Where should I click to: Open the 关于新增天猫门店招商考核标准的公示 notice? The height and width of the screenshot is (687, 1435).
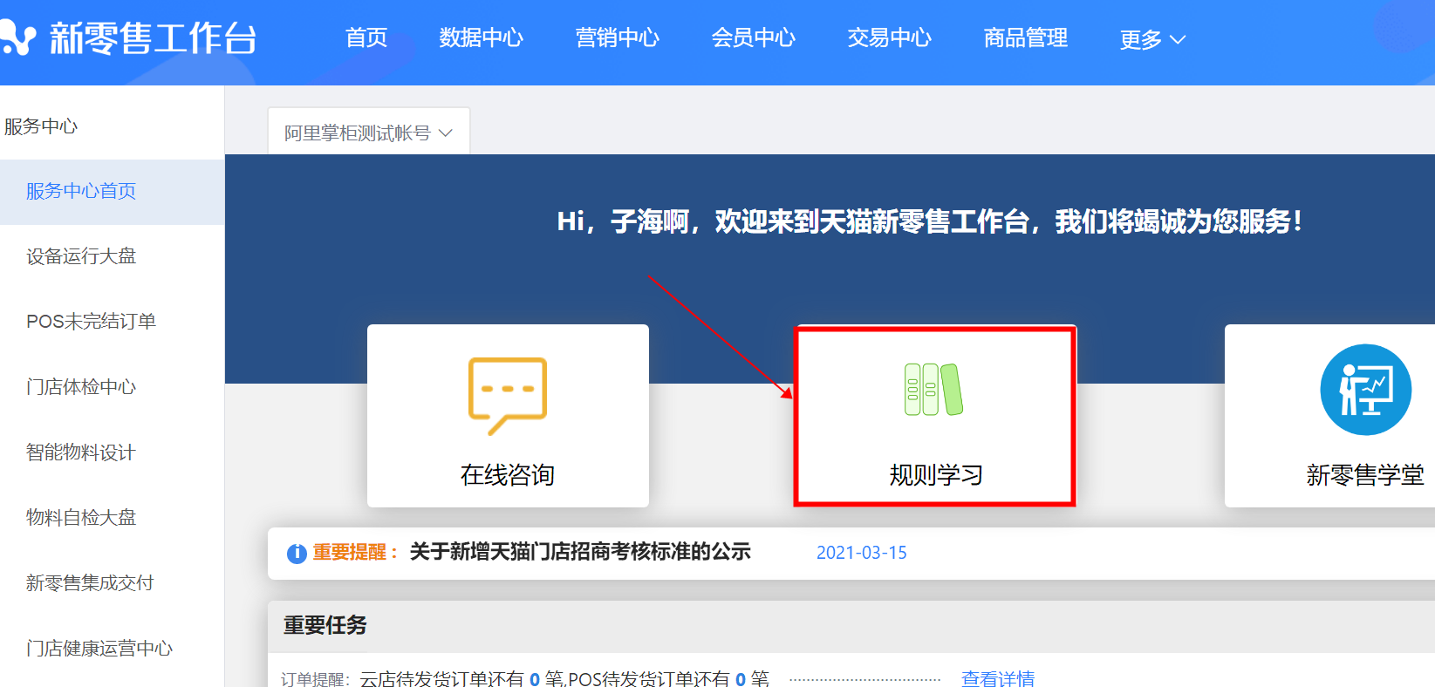(580, 552)
